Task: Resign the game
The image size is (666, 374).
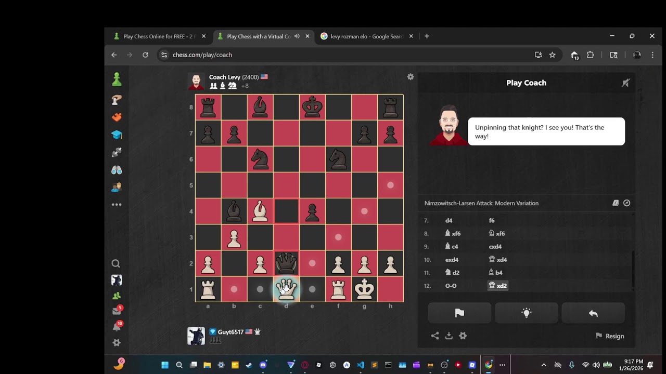Action: click(610, 336)
